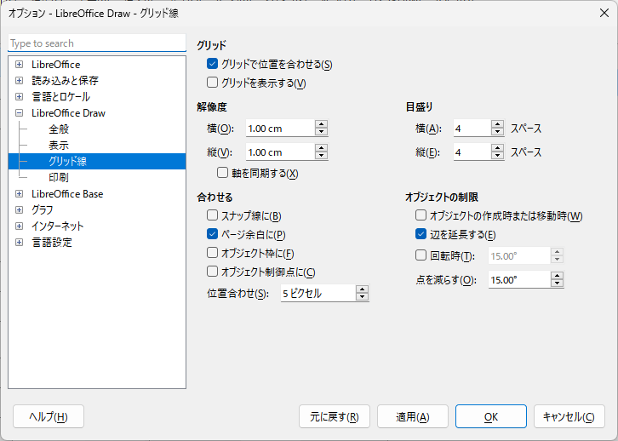618x441 pixels.
Task: Expand インターネット tree node
Action: pos(19,226)
